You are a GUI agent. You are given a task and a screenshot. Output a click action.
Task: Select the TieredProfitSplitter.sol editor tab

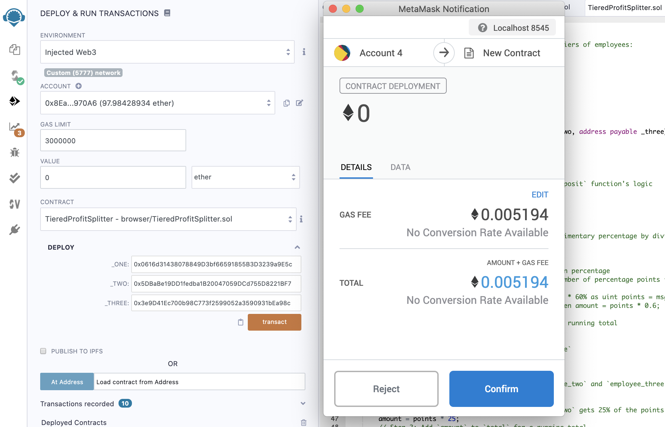point(624,8)
